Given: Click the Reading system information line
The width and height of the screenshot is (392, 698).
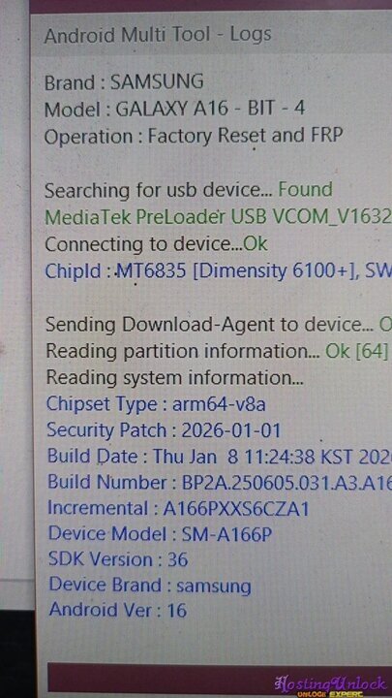Looking at the screenshot, I should [175, 378].
